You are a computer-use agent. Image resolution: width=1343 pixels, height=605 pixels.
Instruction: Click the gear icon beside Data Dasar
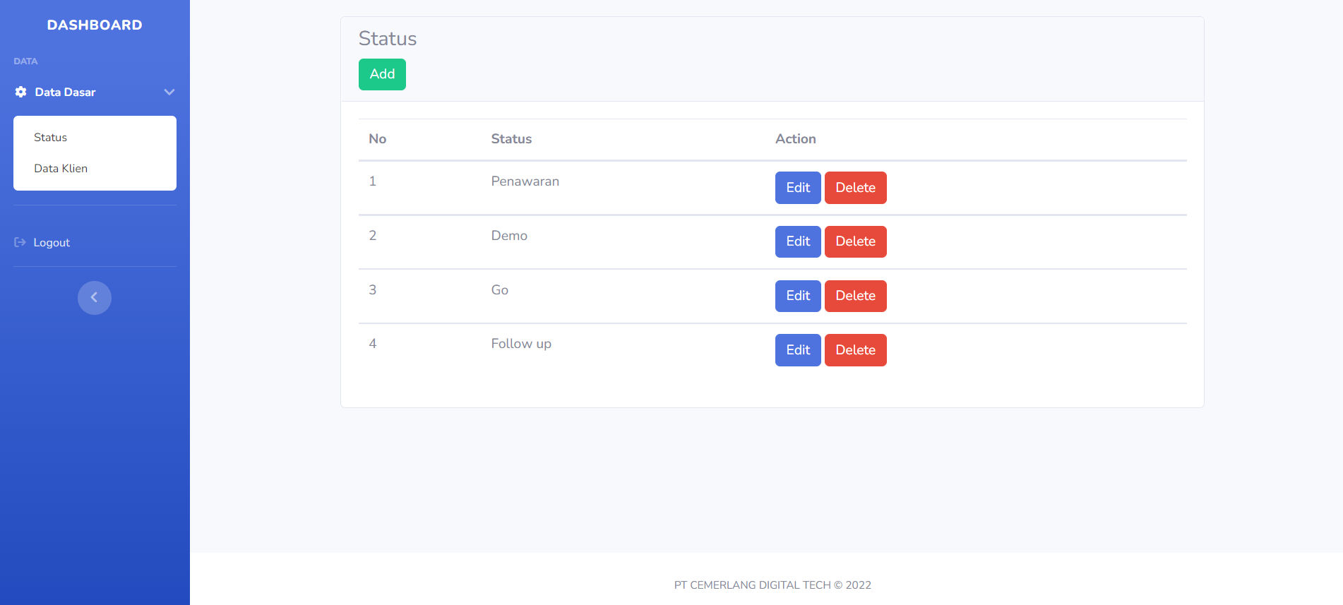[x=21, y=92]
